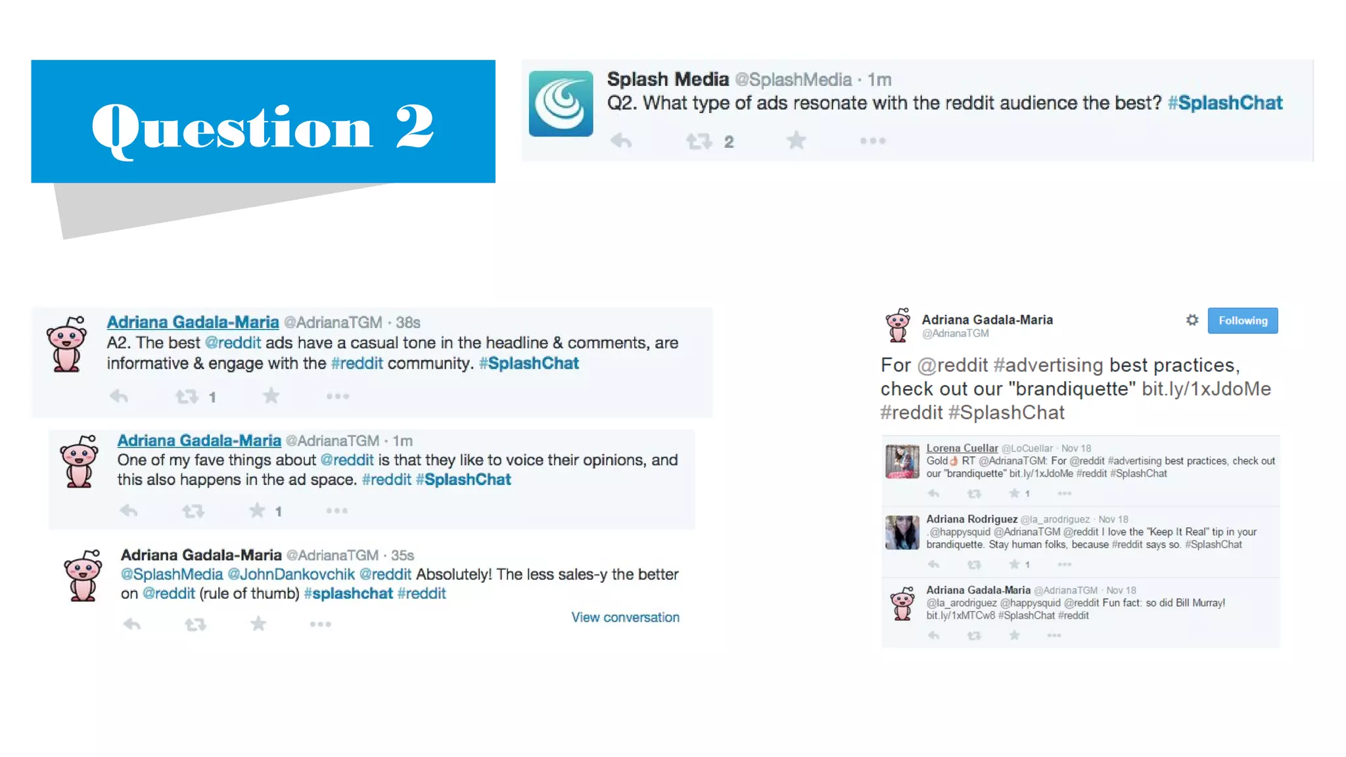
Task: Reply to the Splash Media Q2 tweet
Action: pyautogui.click(x=621, y=141)
